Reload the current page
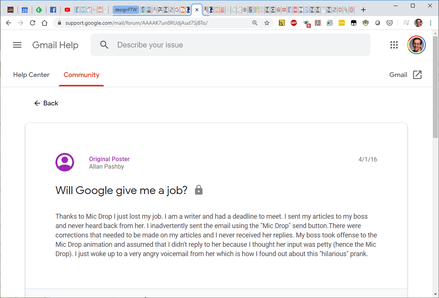 coord(33,23)
